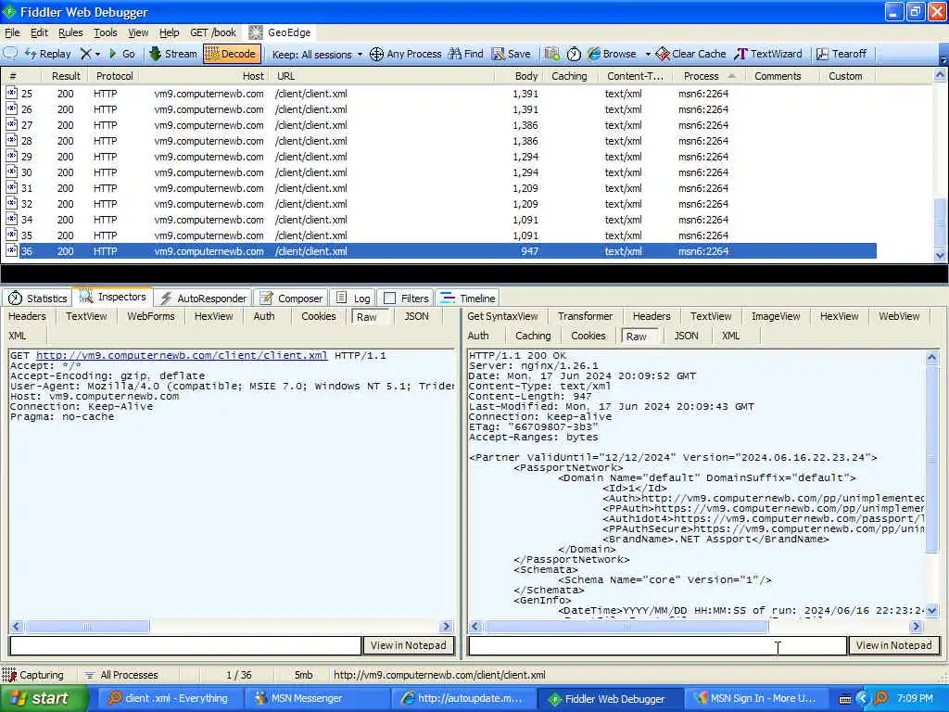The image size is (949, 712).
Task: Open the response WebView tab
Action: (899, 316)
